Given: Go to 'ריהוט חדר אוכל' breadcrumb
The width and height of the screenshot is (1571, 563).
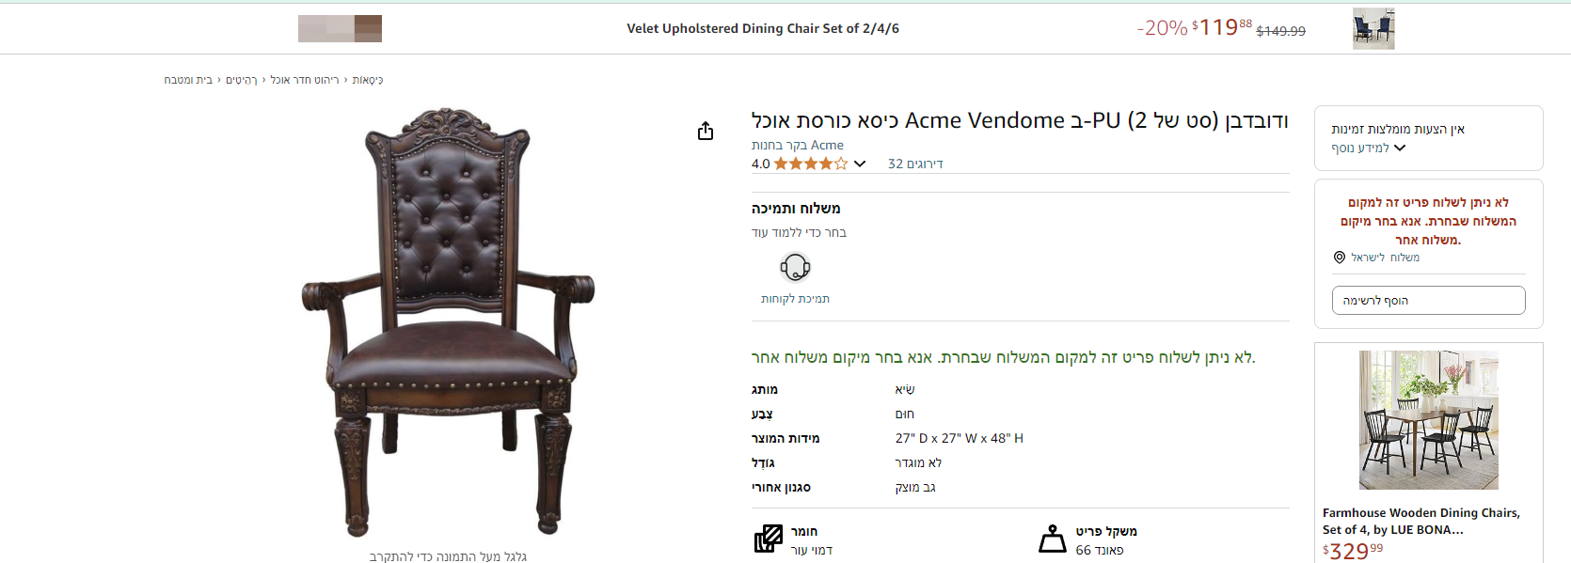Looking at the screenshot, I should [x=305, y=80].
